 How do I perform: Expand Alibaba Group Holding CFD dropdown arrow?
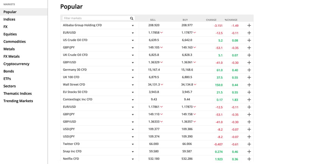(132, 26)
